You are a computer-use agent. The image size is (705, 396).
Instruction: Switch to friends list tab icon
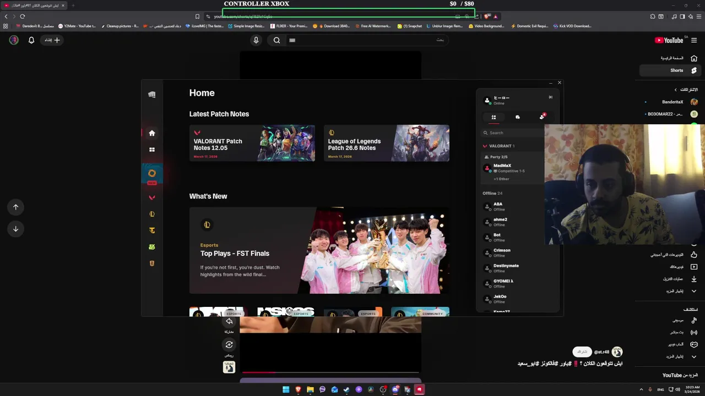coord(493,117)
